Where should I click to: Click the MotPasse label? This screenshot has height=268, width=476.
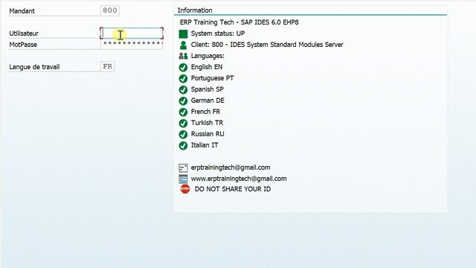click(x=23, y=45)
